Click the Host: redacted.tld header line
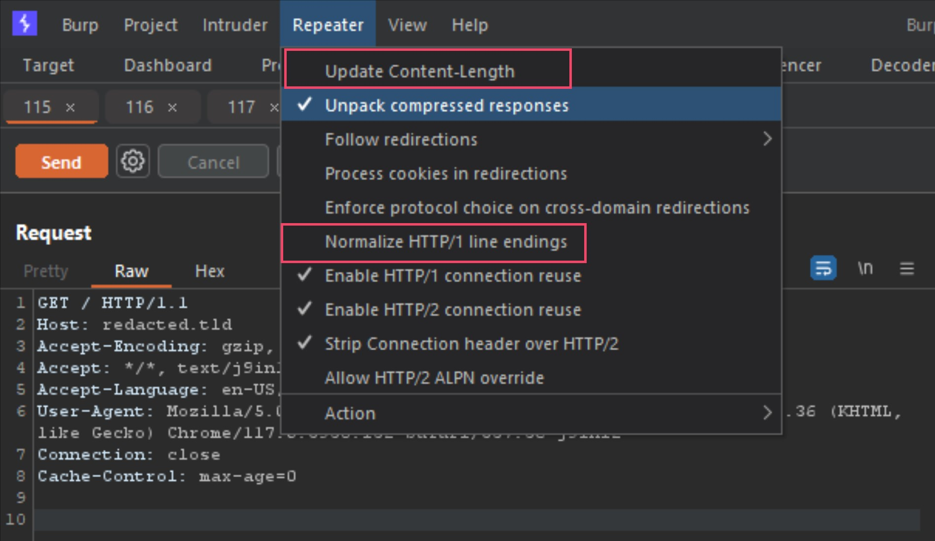 [x=134, y=324]
